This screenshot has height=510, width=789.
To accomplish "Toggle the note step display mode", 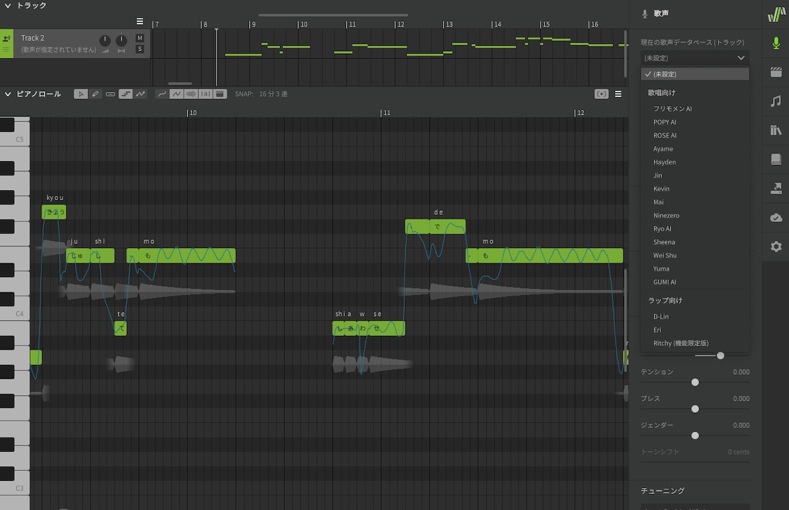I will [125, 94].
